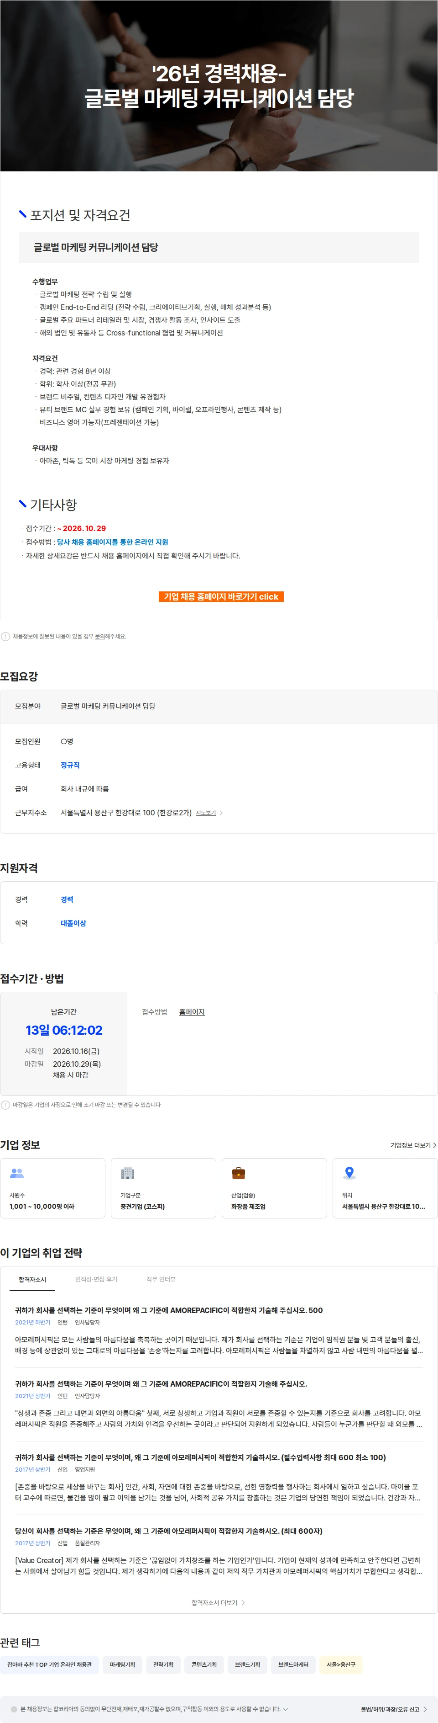Viewport: 438px width, 1723px height.
Task: Open the 2021 하반기 essay question ending in 500
Action: pyautogui.click(x=169, y=1310)
